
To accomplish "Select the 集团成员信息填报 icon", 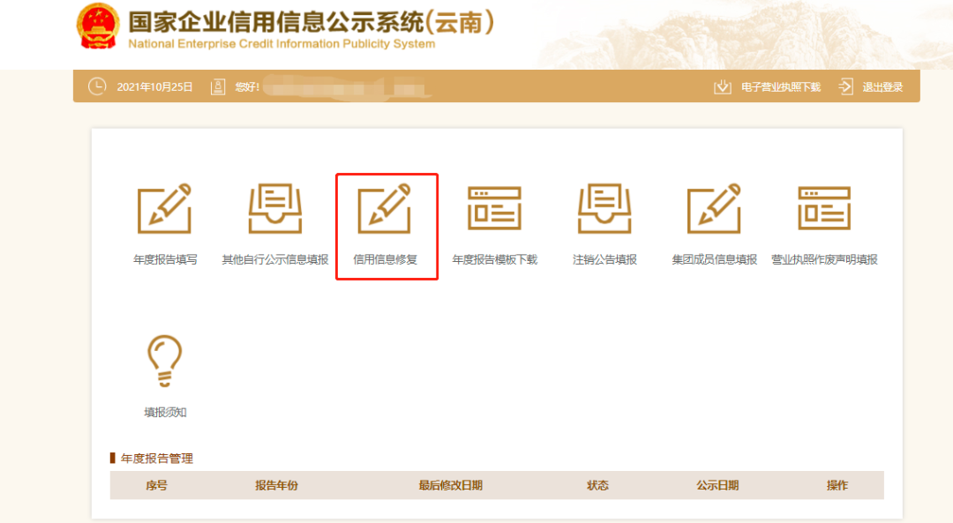I will point(714,209).
